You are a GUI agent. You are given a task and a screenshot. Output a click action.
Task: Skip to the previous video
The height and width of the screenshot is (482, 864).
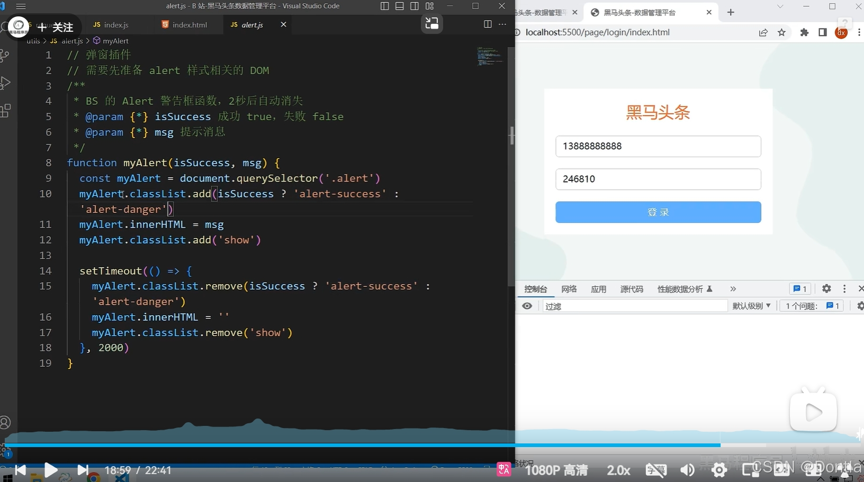pos(21,470)
